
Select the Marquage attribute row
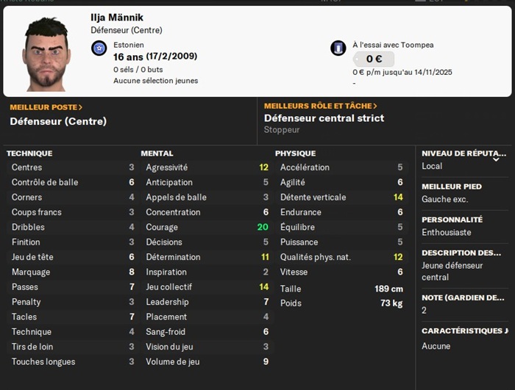pyautogui.click(x=73, y=272)
